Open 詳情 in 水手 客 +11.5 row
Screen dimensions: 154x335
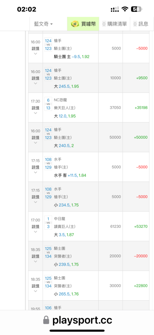tap(36, 167)
